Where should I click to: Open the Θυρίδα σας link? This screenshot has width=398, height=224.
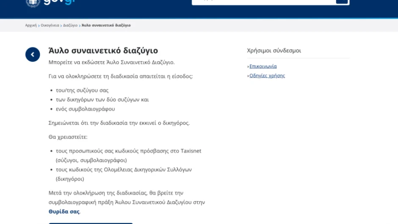[x=64, y=212]
